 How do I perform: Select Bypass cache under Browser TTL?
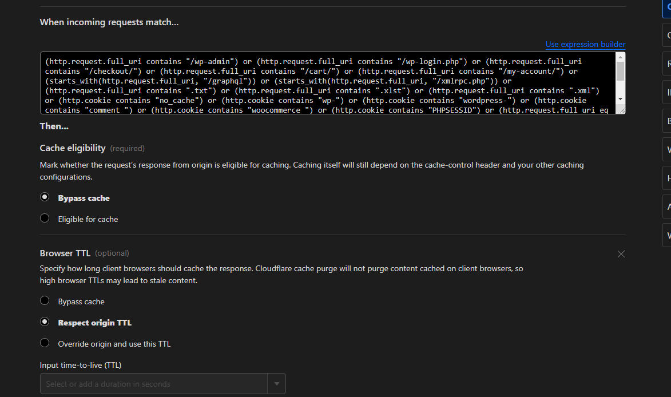(45, 301)
